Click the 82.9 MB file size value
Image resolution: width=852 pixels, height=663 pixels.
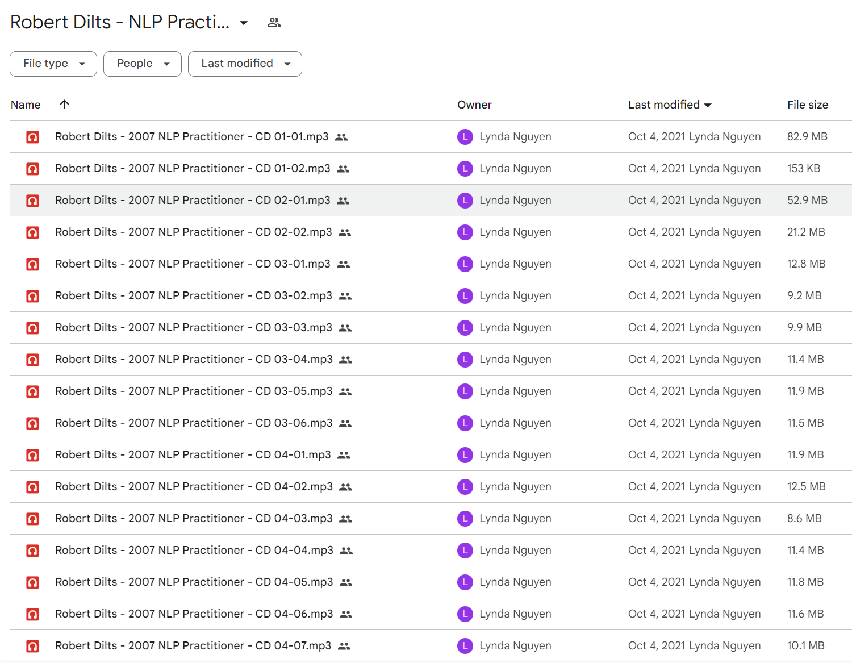coord(807,136)
